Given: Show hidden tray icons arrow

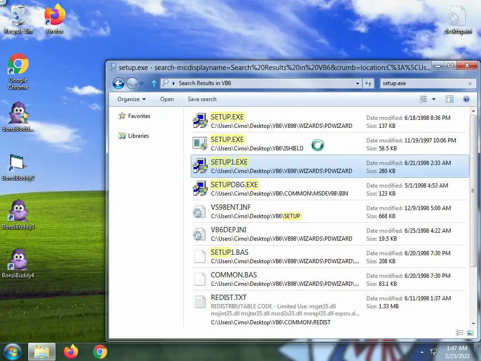Looking at the screenshot, I should coord(422,352).
